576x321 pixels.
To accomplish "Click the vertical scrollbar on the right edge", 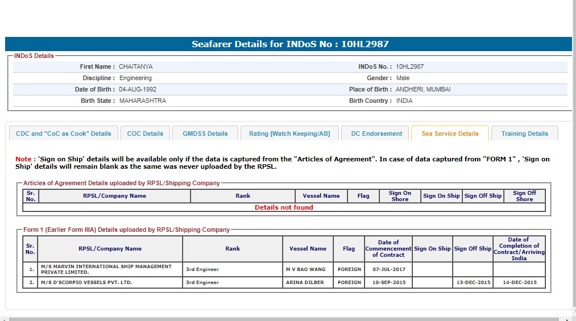I will coord(574,159).
